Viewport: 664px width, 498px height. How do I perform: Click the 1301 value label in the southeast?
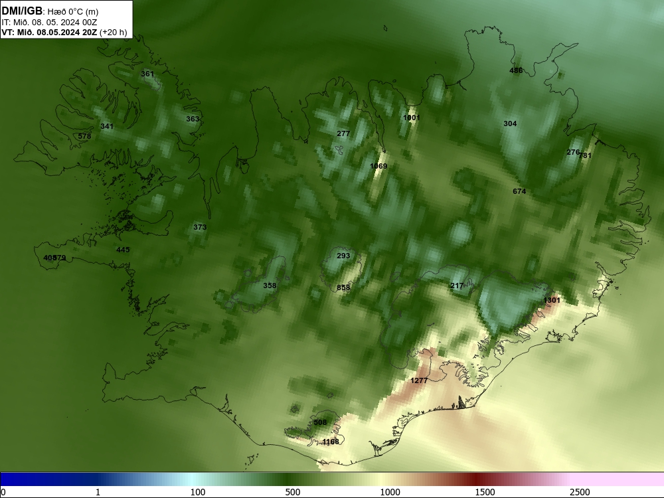tap(552, 300)
